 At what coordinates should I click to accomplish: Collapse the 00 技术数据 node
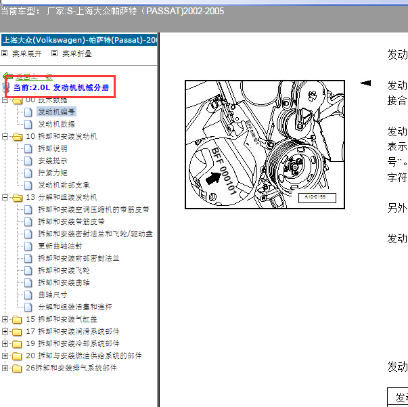click(x=5, y=100)
